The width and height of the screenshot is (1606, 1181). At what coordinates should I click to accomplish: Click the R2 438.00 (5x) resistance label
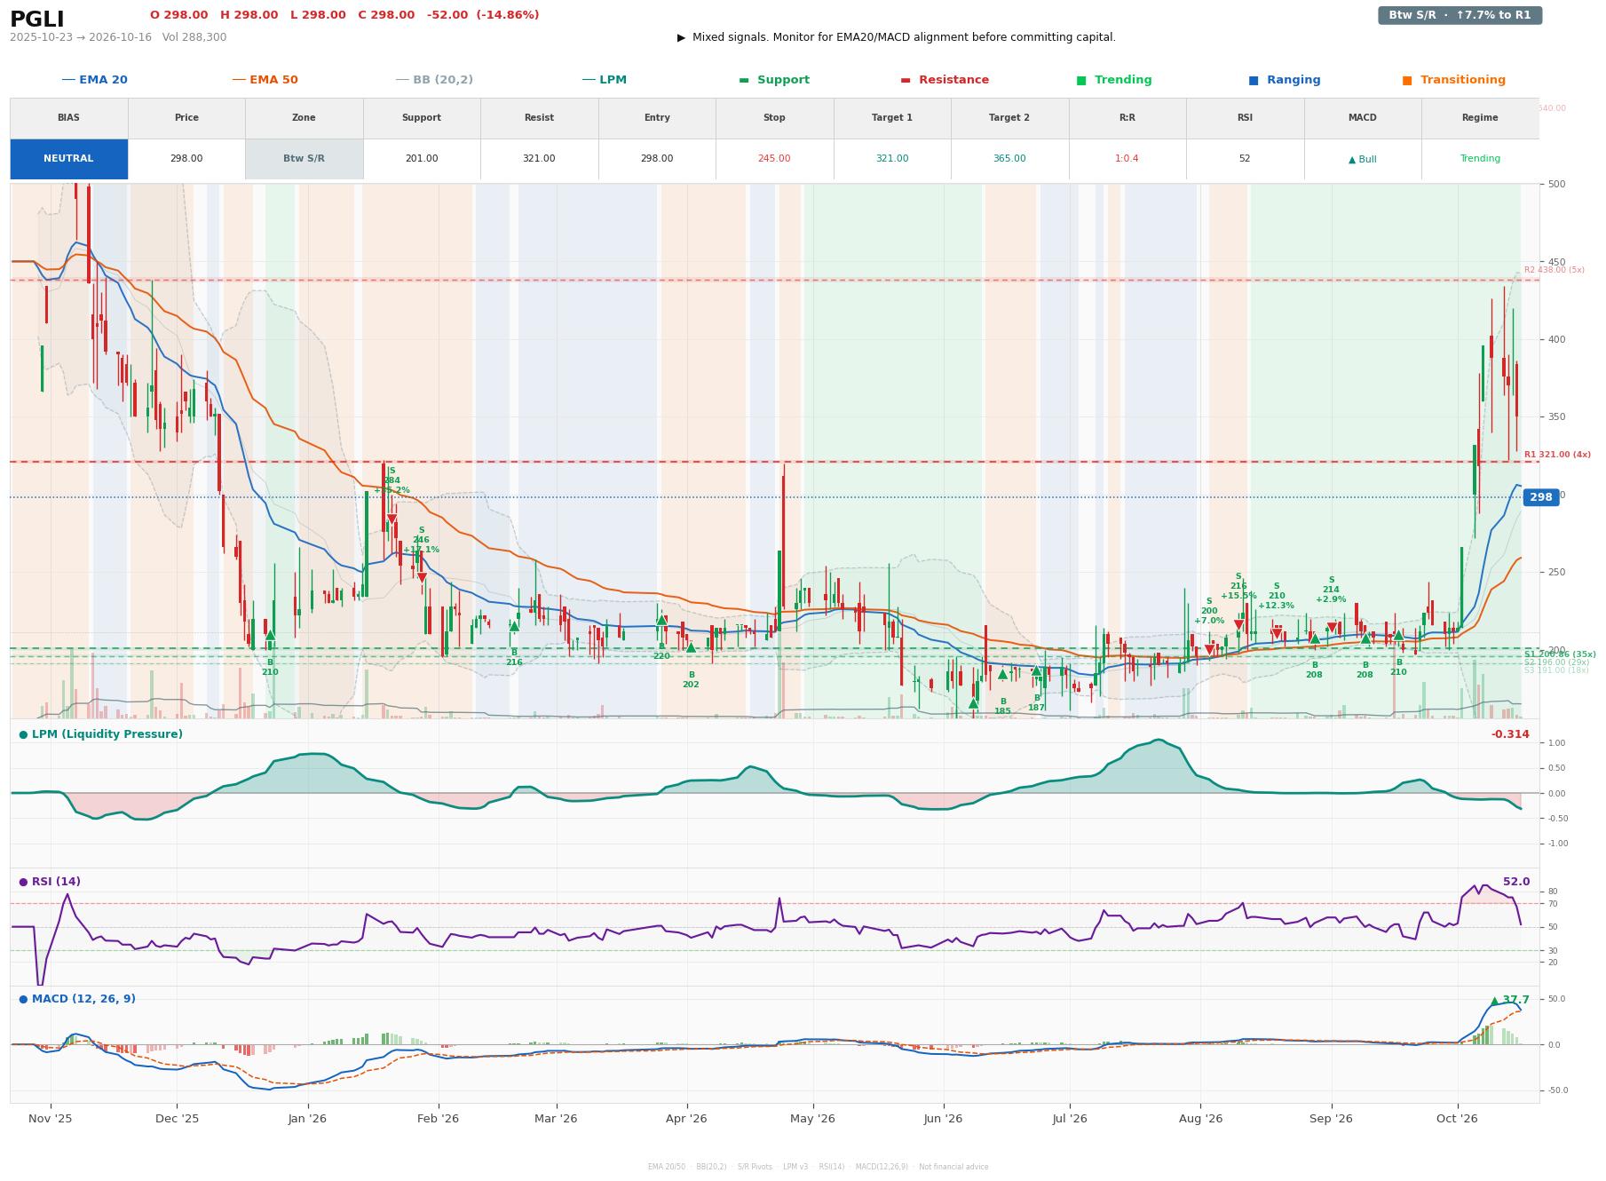coord(1554,270)
